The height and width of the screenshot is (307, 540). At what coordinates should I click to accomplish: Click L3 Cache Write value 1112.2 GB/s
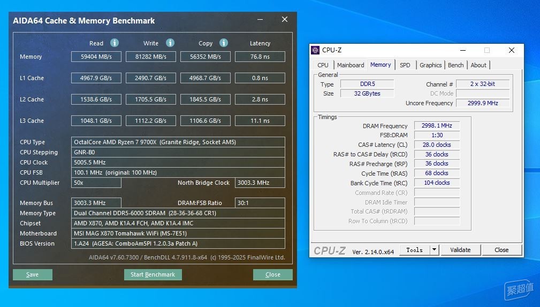pyautogui.click(x=151, y=121)
